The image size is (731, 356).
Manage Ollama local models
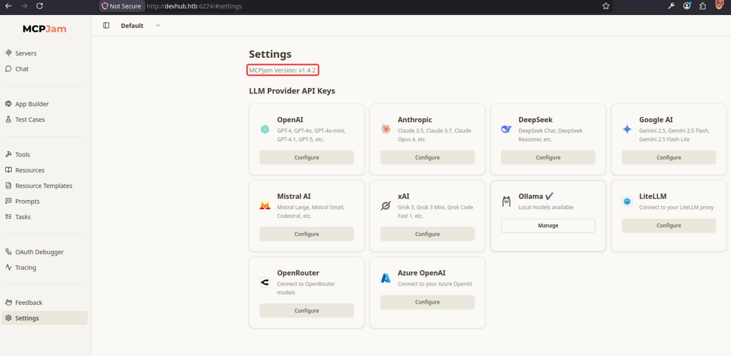pos(548,225)
